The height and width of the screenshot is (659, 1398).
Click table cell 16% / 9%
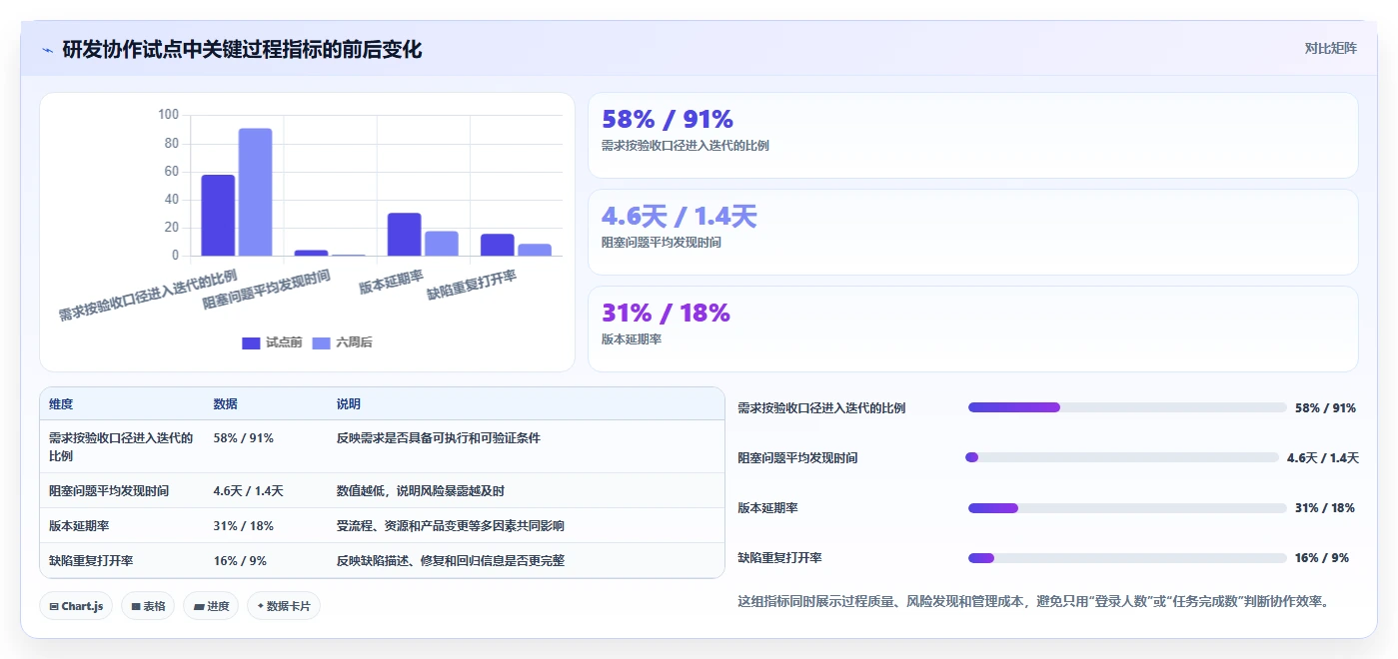tap(240, 560)
